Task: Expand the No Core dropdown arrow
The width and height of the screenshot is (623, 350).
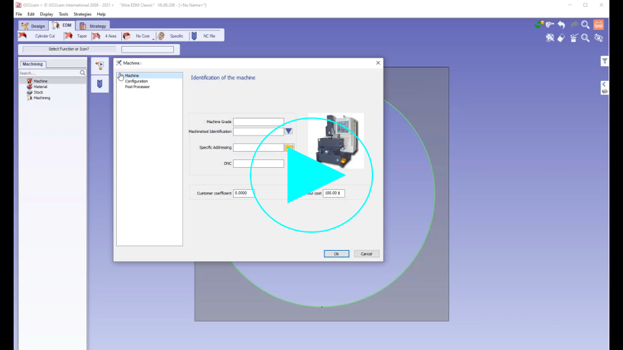Action: [x=153, y=39]
